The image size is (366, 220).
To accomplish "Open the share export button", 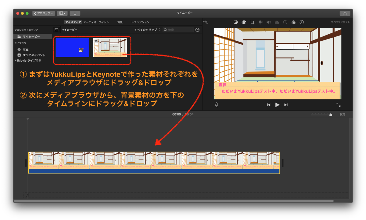I will tap(345, 13).
